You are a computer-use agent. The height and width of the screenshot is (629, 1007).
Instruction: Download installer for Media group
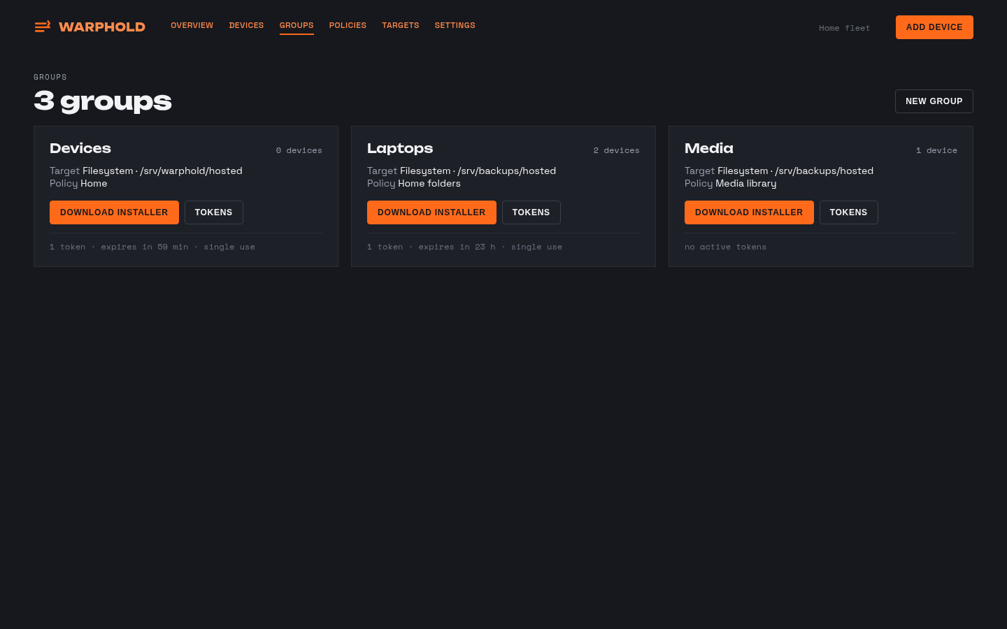pos(749,212)
